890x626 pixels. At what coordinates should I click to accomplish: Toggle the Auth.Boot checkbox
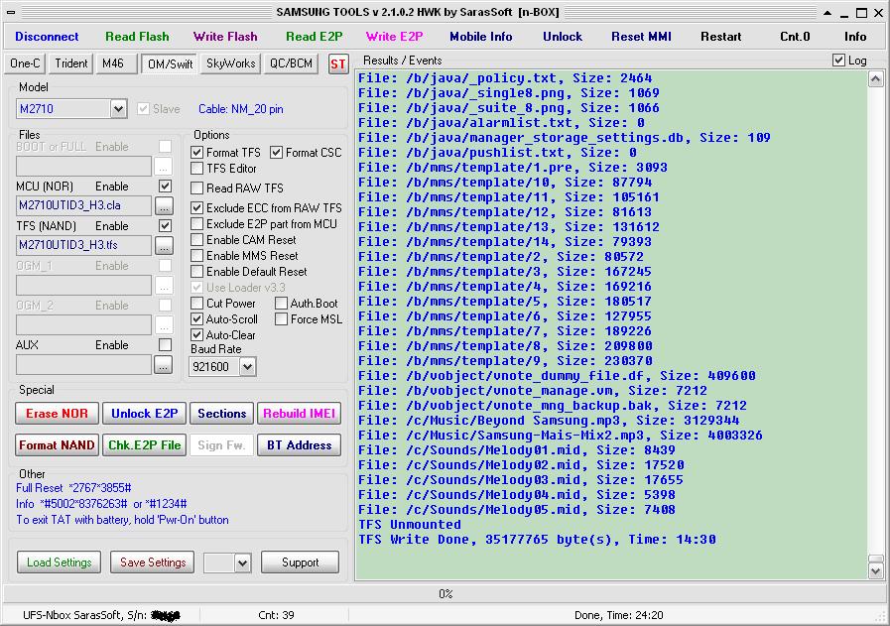tap(281, 303)
